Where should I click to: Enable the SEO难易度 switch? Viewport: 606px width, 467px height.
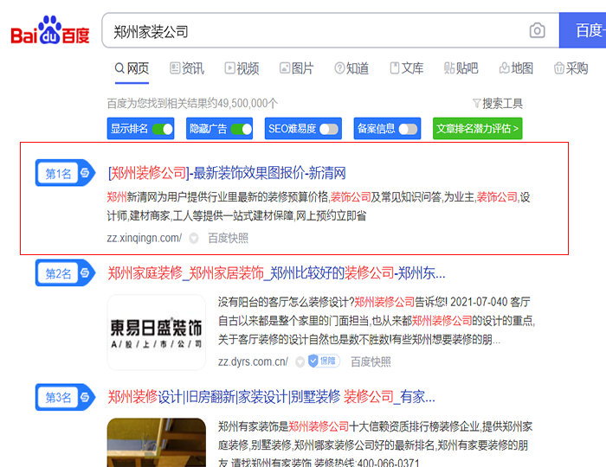pyautogui.click(x=329, y=129)
